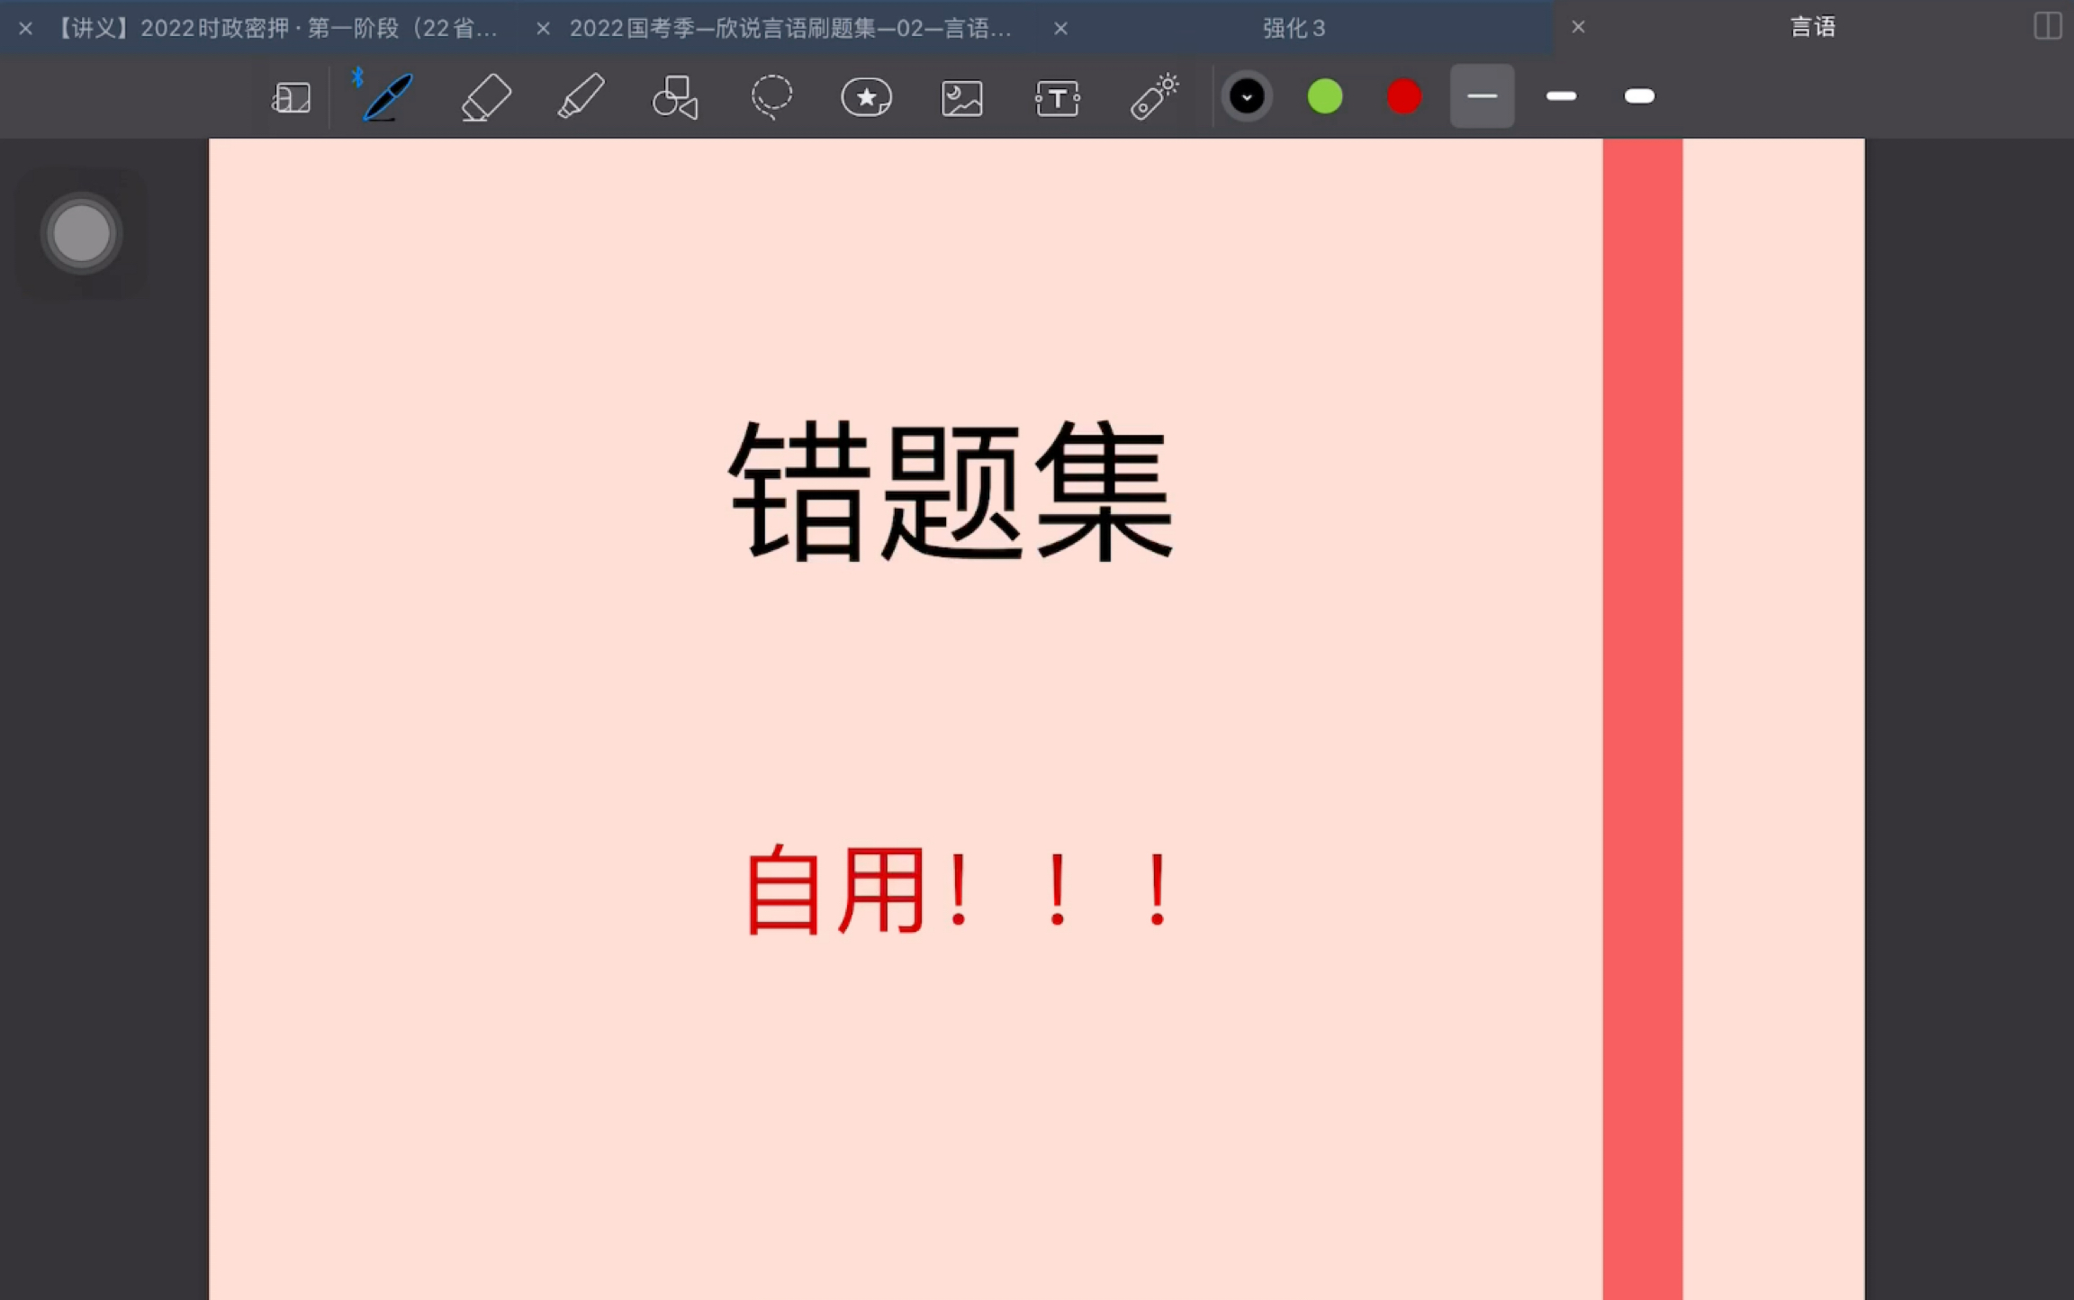Open the Elements sticker tool
Screen dimensions: 2074x1300
(866, 96)
